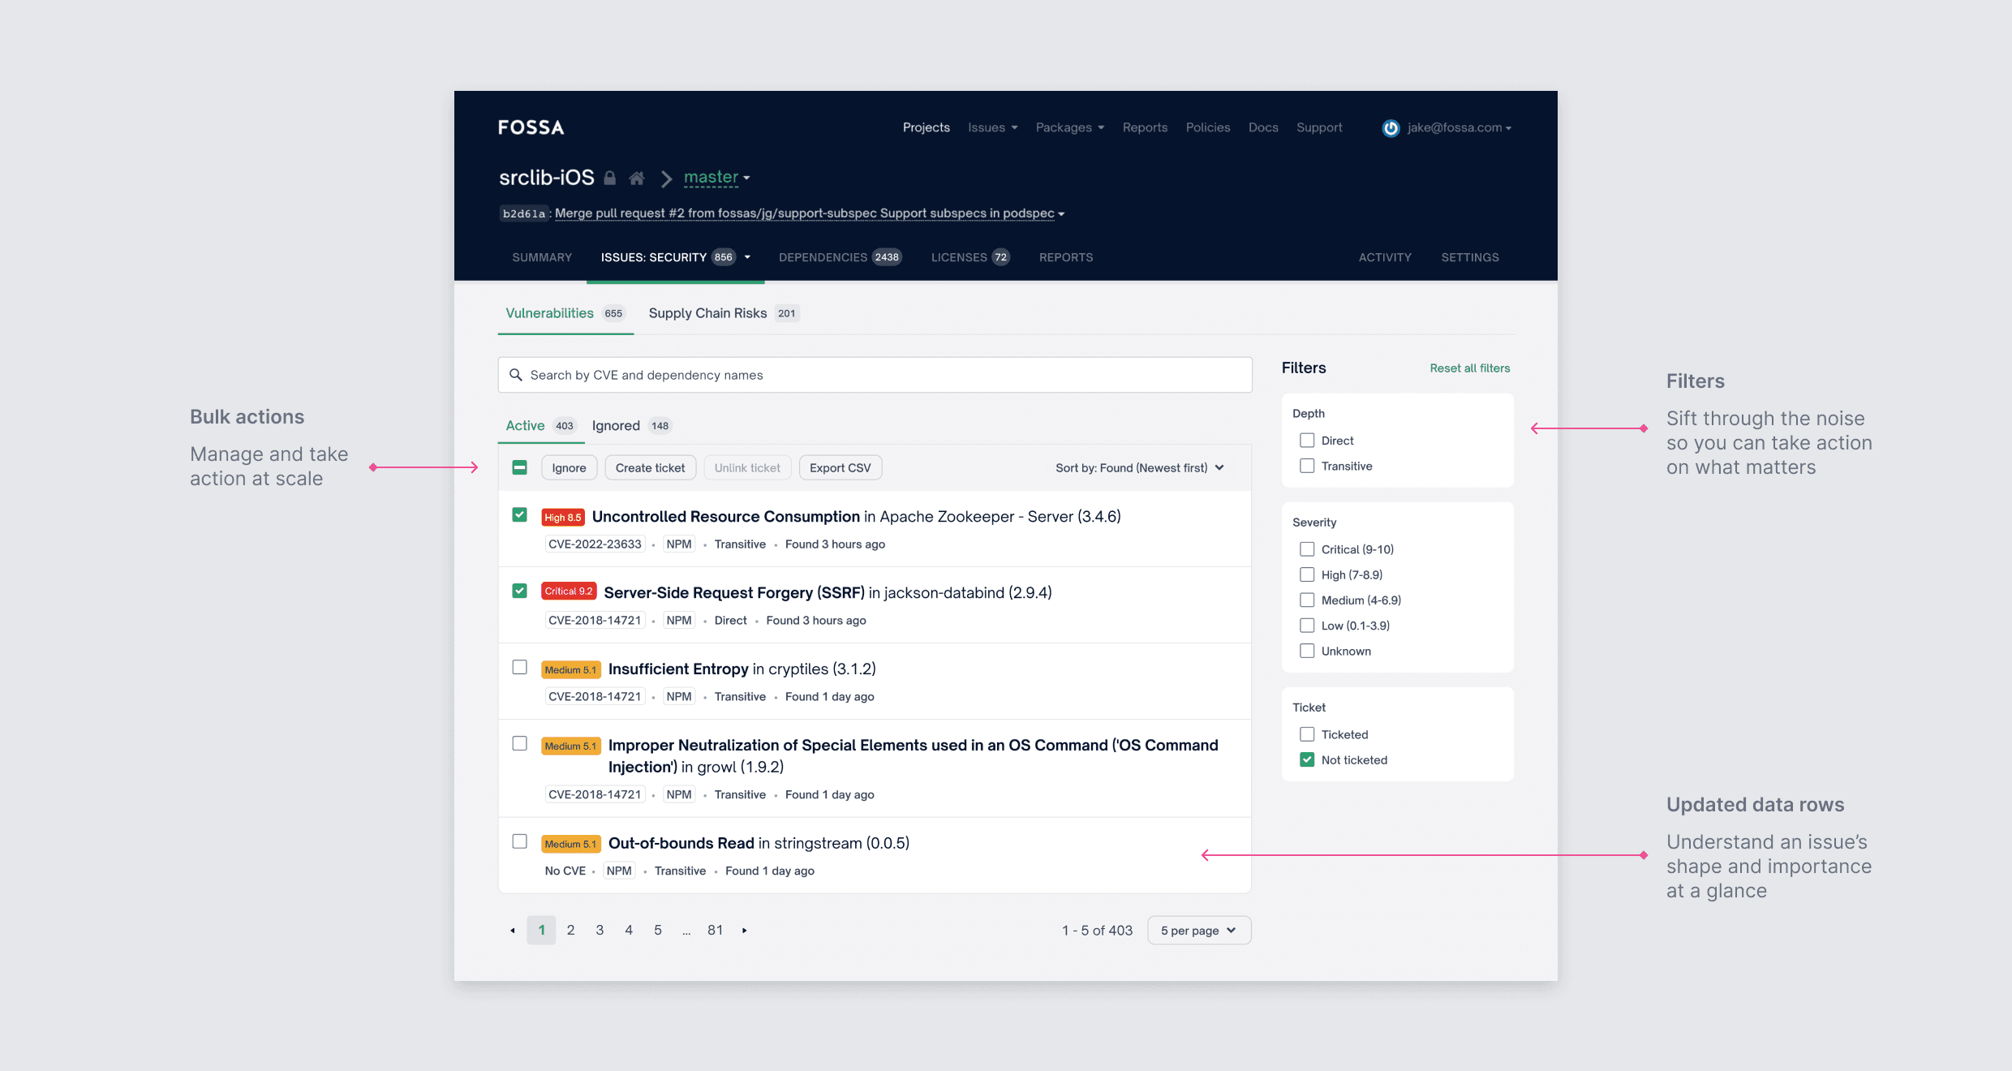Expand the commit message dropdown
Image resolution: width=2012 pixels, height=1071 pixels.
pyautogui.click(x=1061, y=214)
